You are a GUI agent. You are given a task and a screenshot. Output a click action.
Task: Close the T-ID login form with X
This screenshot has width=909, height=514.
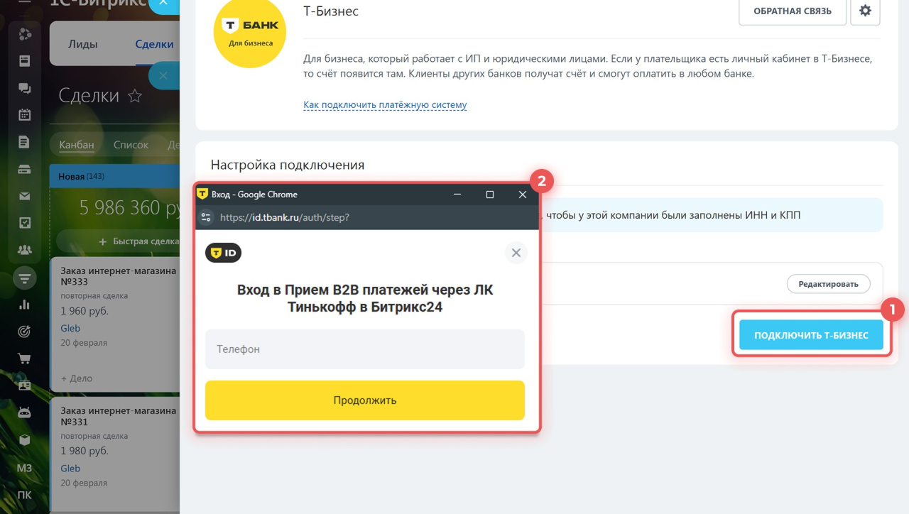pyautogui.click(x=516, y=253)
